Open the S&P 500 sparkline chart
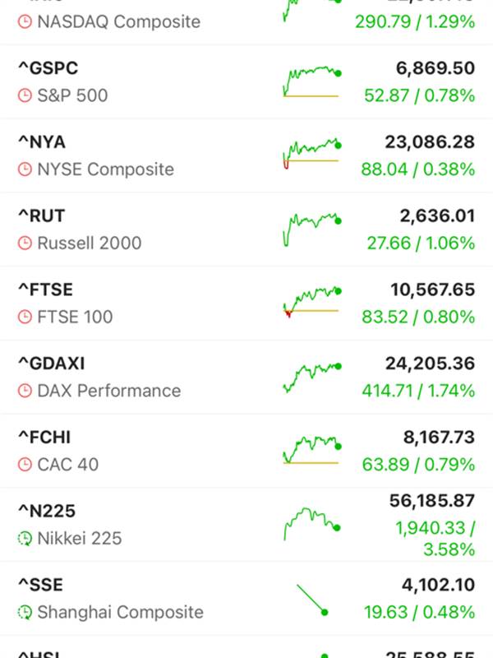 tap(311, 82)
